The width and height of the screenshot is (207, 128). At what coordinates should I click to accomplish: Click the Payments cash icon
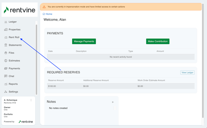(x=6, y=69)
